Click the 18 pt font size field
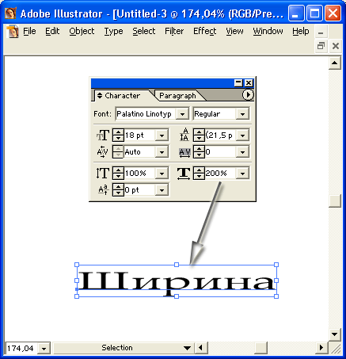The width and height of the screenshot is (346, 359). 139,136
